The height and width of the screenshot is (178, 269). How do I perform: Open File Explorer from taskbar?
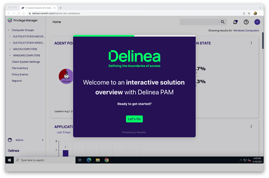click(x=98, y=160)
